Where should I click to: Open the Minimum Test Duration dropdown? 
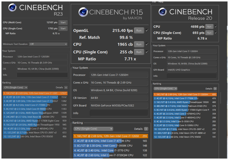pos(48,44)
